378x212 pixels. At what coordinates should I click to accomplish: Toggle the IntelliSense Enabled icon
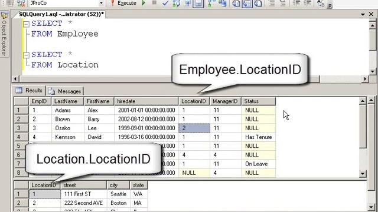point(198,4)
